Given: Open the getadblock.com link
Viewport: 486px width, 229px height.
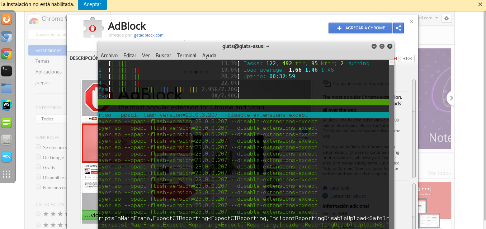Looking at the screenshot, I should coord(148,35).
